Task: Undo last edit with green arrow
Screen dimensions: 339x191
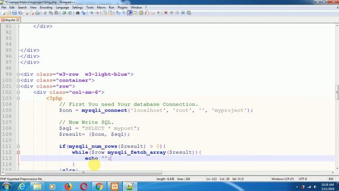Action: [x=64, y=13]
